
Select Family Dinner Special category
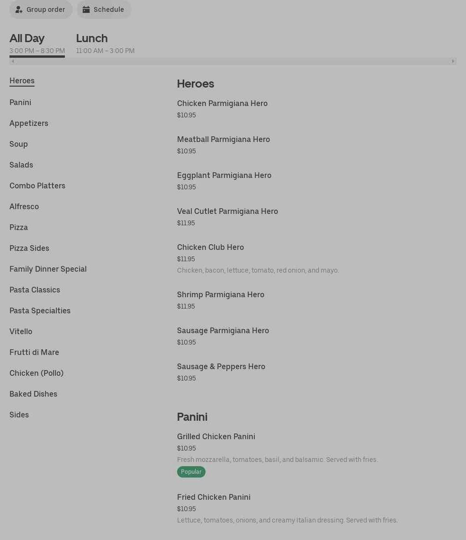[48, 269]
